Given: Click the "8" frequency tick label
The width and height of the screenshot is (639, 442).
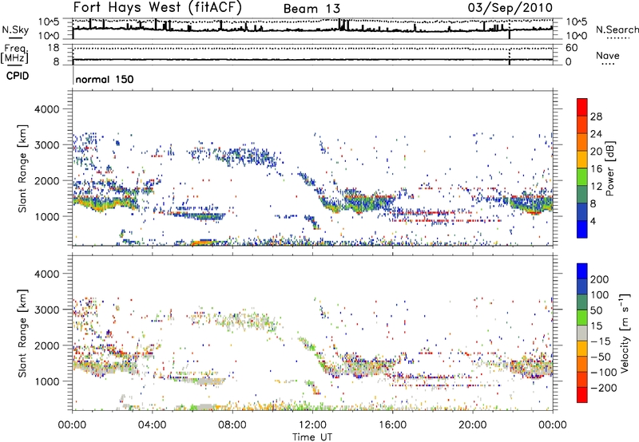Looking at the screenshot, I should click(x=56, y=61).
